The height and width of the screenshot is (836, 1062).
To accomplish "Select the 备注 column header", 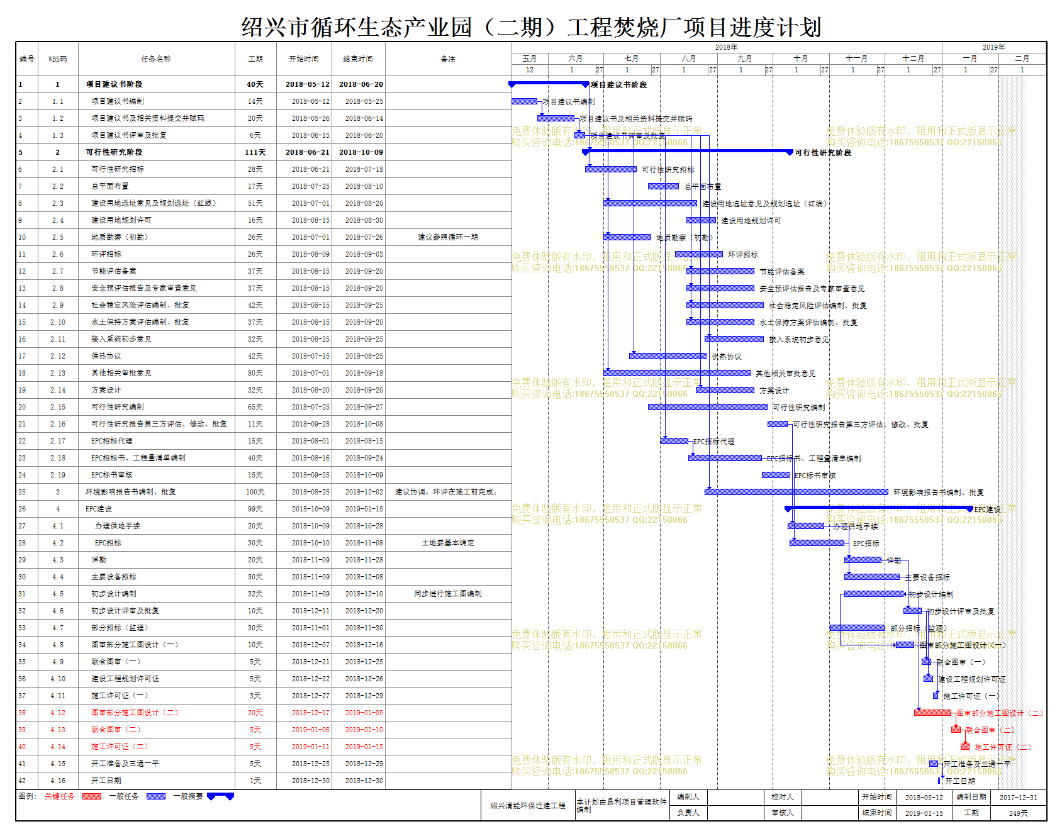I will pos(448,59).
